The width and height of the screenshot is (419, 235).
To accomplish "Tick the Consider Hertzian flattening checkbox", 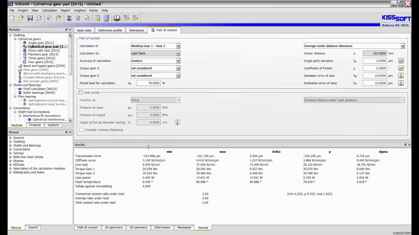I will click(x=82, y=130).
